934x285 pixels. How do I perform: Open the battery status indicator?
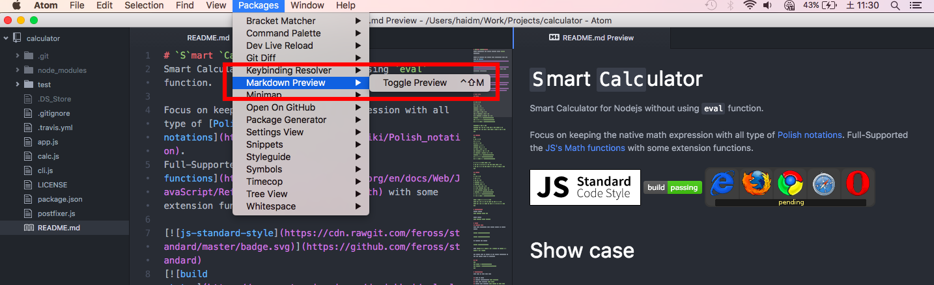829,5
